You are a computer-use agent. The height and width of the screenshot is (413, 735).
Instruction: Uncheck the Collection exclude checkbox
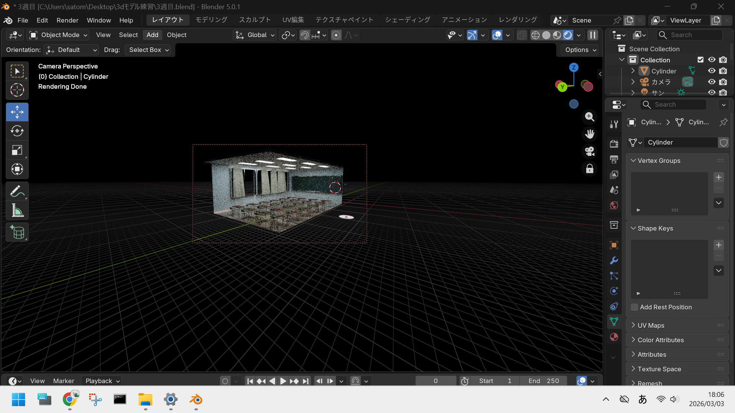pos(700,60)
